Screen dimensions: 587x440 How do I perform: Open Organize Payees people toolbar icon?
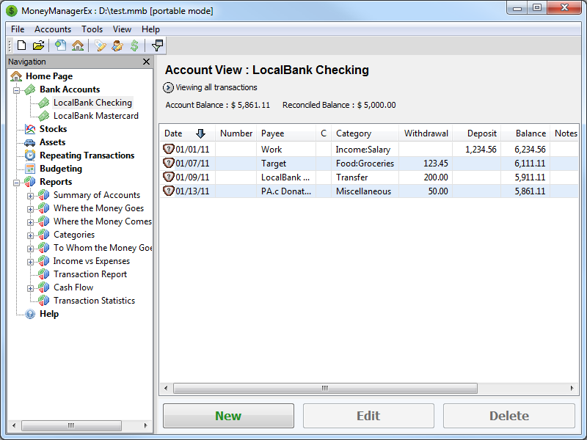pos(117,45)
